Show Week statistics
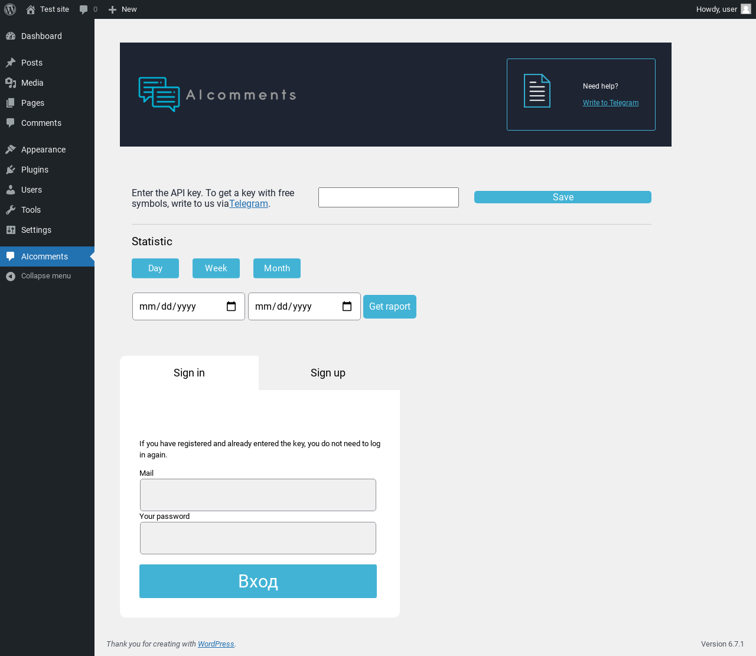The height and width of the screenshot is (656, 756). pyautogui.click(x=216, y=268)
